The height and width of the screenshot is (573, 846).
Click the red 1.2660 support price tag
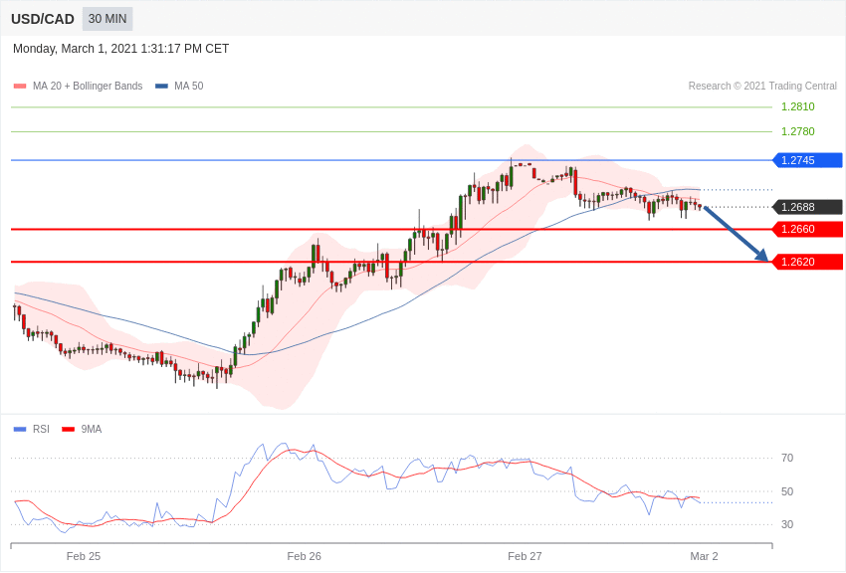coord(807,229)
